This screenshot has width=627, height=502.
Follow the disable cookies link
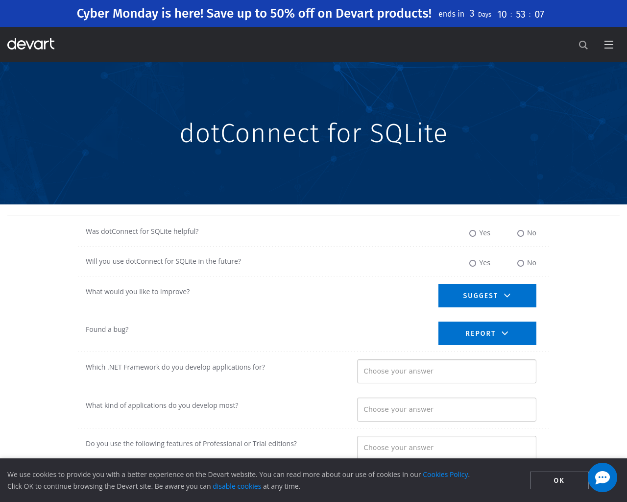click(237, 486)
